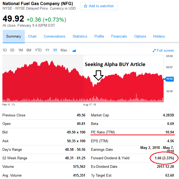Click the Ex-Dividend Date value 2017-12-28
Viewport: 179px width, 179px height.
(x=165, y=167)
